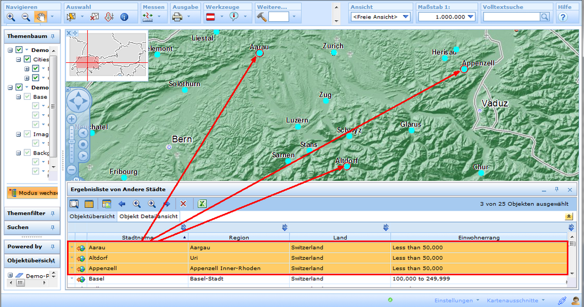This screenshot has width=584, height=307.
Task: Click the Hilfe question mark icon
Action: 563,17
